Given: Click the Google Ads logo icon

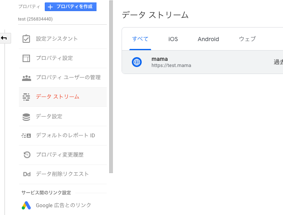Looking at the screenshot, I should point(26,205).
